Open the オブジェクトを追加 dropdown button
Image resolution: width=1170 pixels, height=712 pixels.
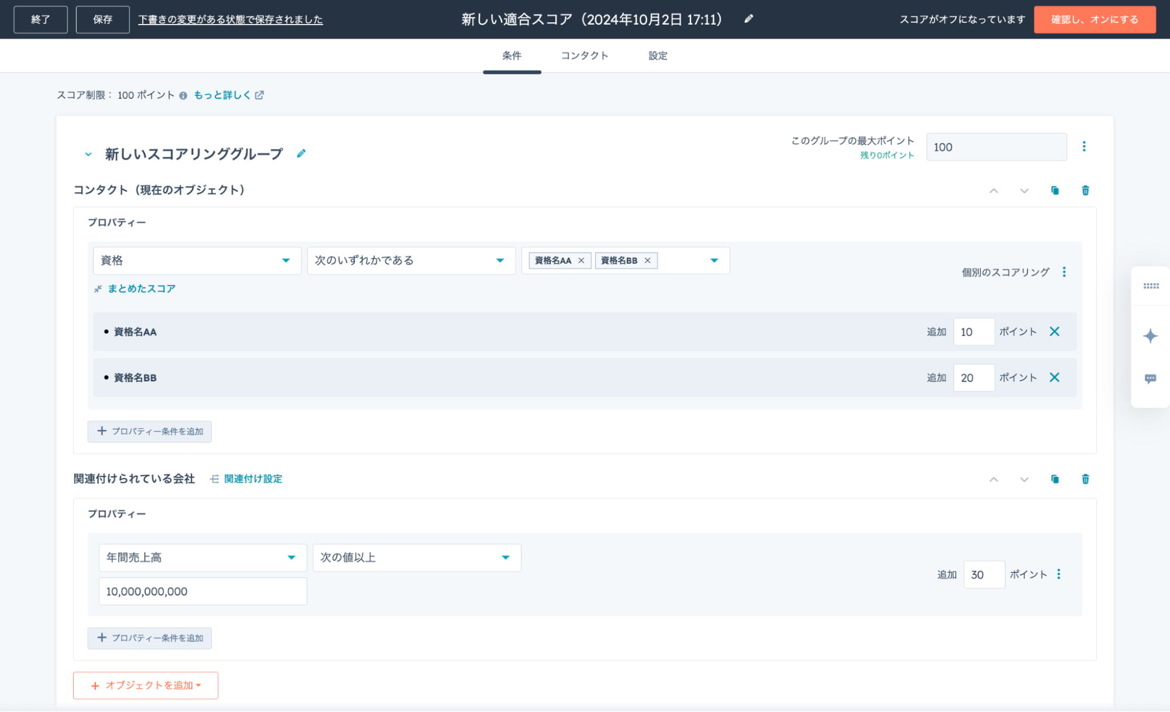pyautogui.click(x=146, y=685)
